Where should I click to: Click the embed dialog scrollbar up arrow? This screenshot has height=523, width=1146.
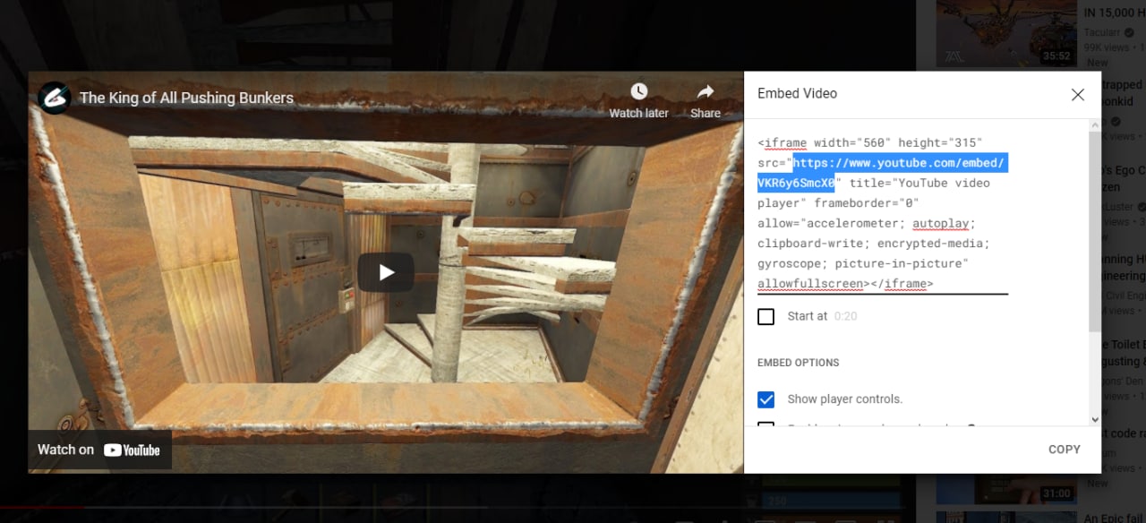[x=1095, y=125]
